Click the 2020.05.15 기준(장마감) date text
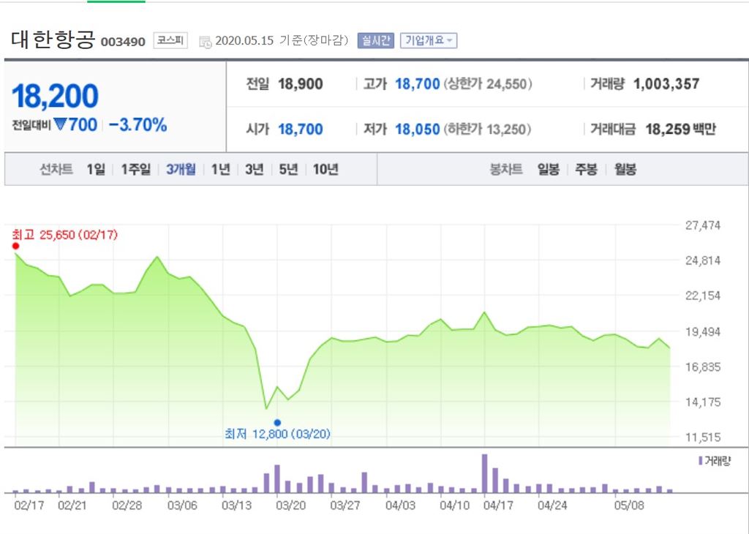Viewport: 749px width, 534px height. [282, 41]
